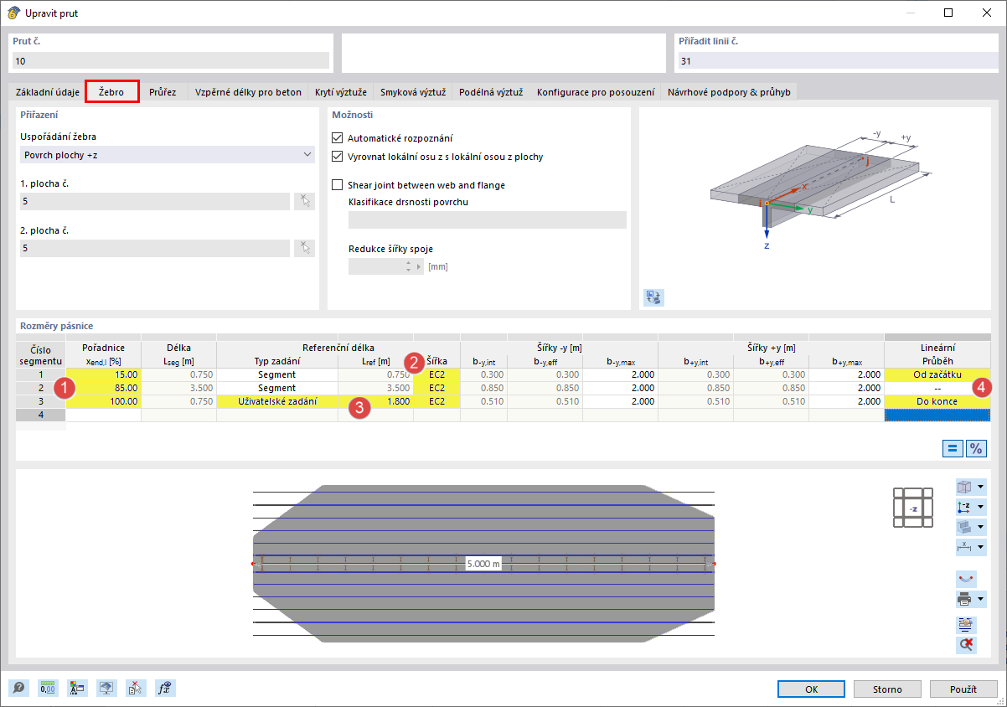
Task: Click the Redukce šířky spoje stepper
Action: [x=408, y=266]
